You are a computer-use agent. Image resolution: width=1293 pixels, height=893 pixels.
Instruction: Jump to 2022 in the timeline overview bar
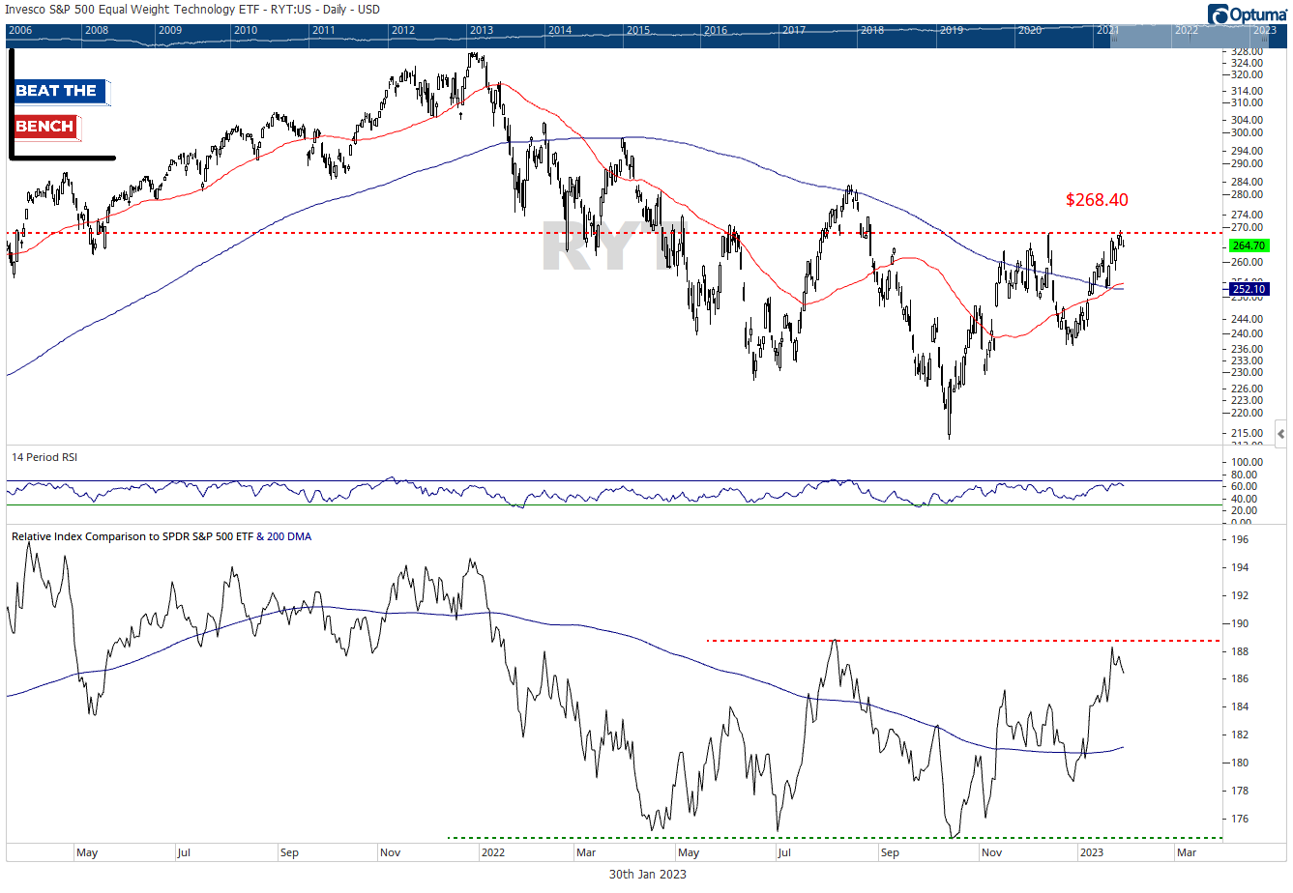(x=1187, y=30)
